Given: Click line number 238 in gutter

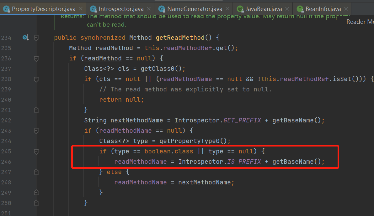Looking at the screenshot, I should pos(6,79).
